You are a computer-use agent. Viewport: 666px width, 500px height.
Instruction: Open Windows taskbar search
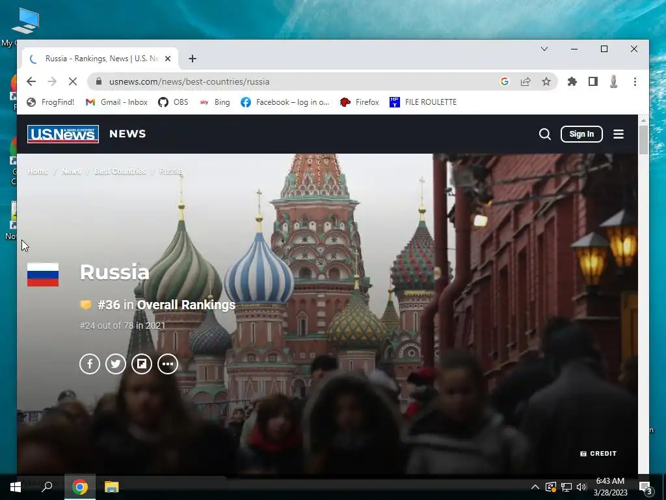[x=47, y=487]
